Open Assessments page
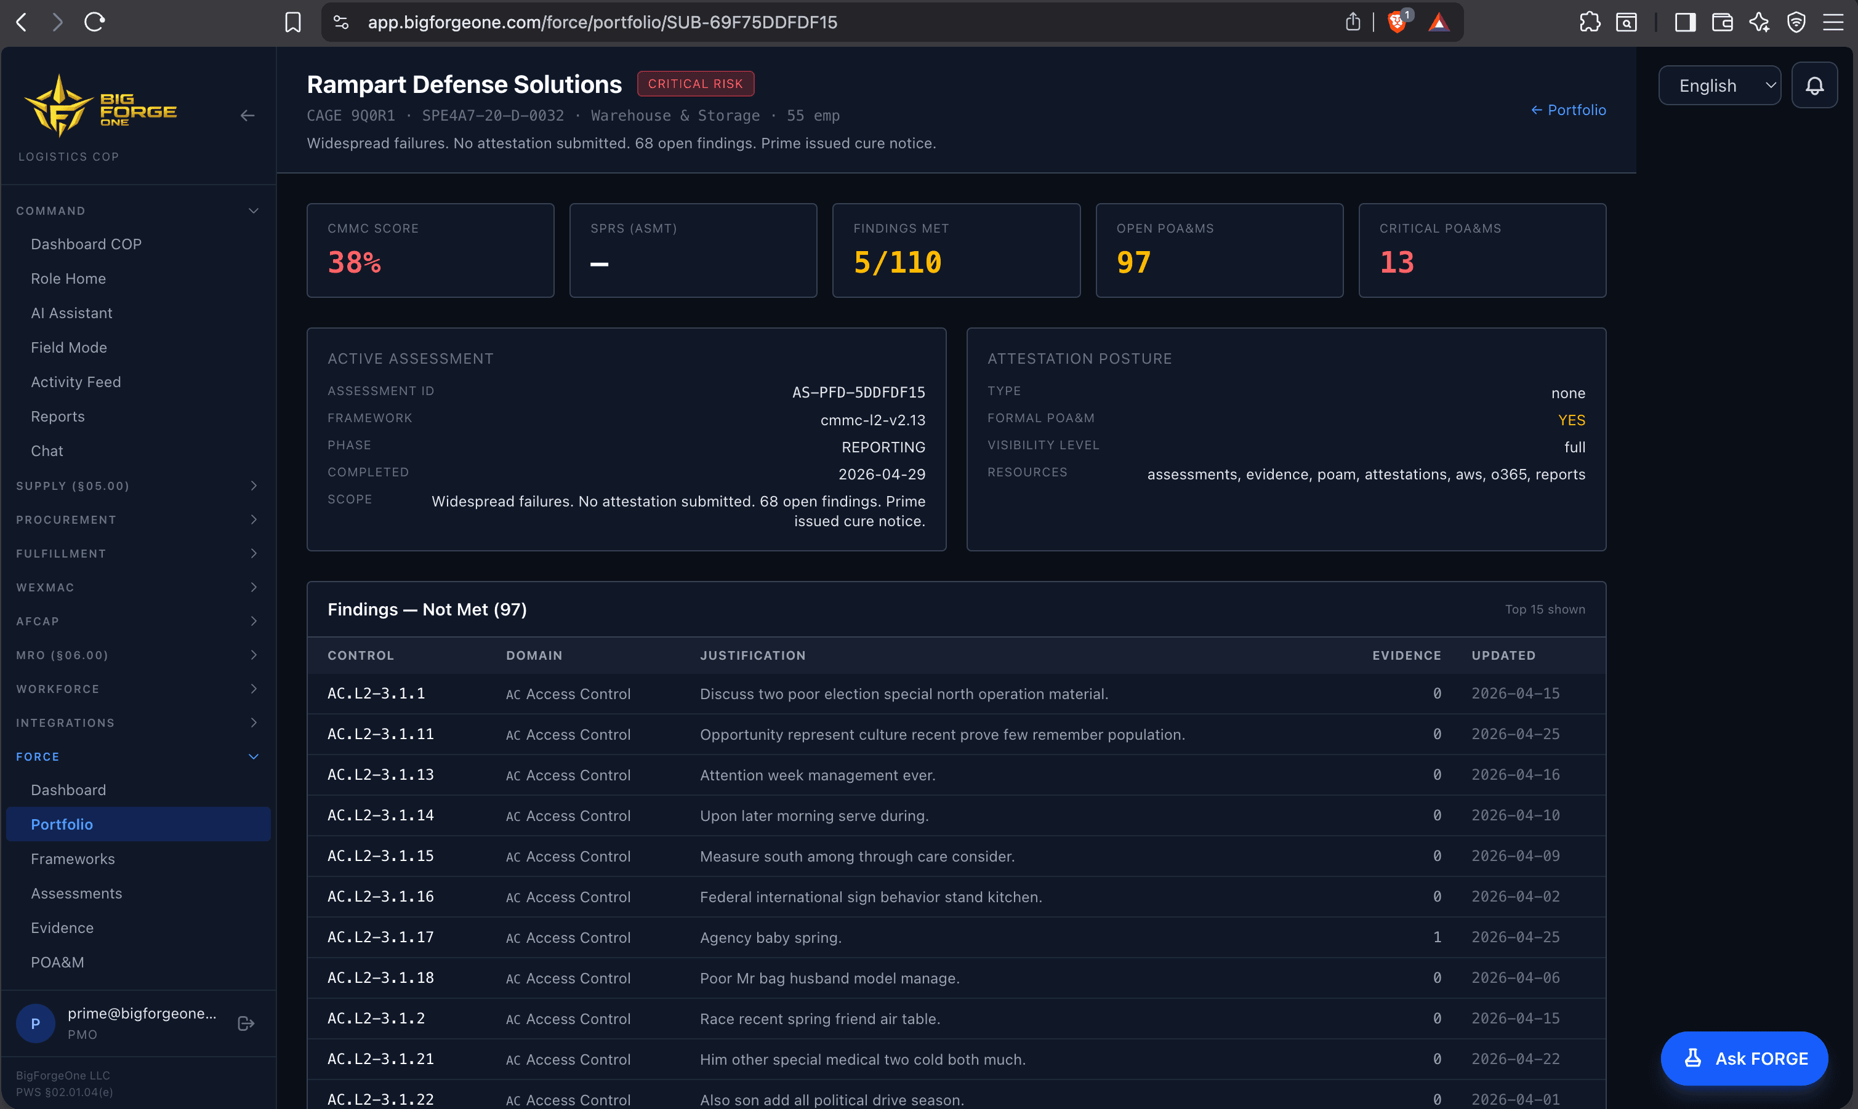The image size is (1858, 1109). click(x=139, y=893)
